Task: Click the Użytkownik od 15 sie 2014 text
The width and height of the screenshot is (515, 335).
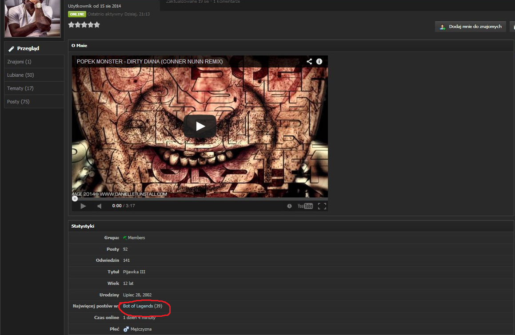Action: 94,6
